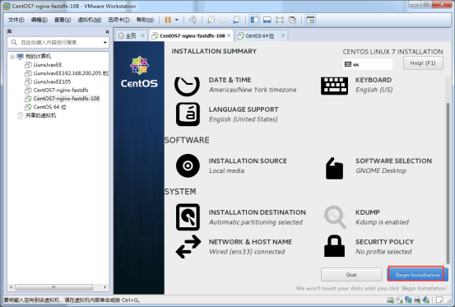
Task: Open Software Selection package icon
Action: (334, 168)
